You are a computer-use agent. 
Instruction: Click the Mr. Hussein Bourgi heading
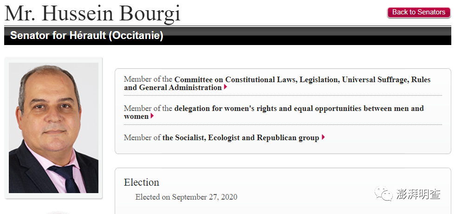pyautogui.click(x=93, y=13)
